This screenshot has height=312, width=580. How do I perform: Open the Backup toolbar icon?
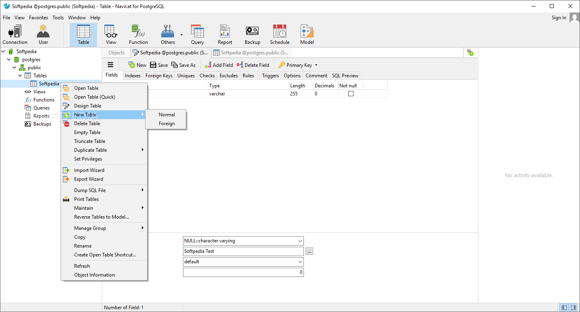click(252, 35)
